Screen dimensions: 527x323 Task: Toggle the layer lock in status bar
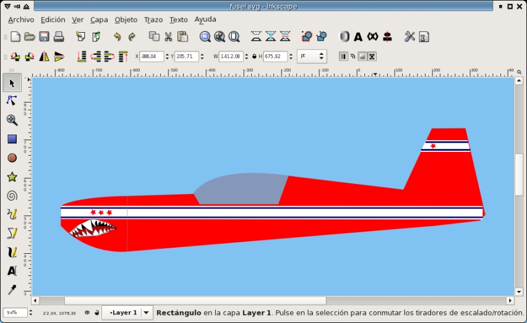[96, 313]
